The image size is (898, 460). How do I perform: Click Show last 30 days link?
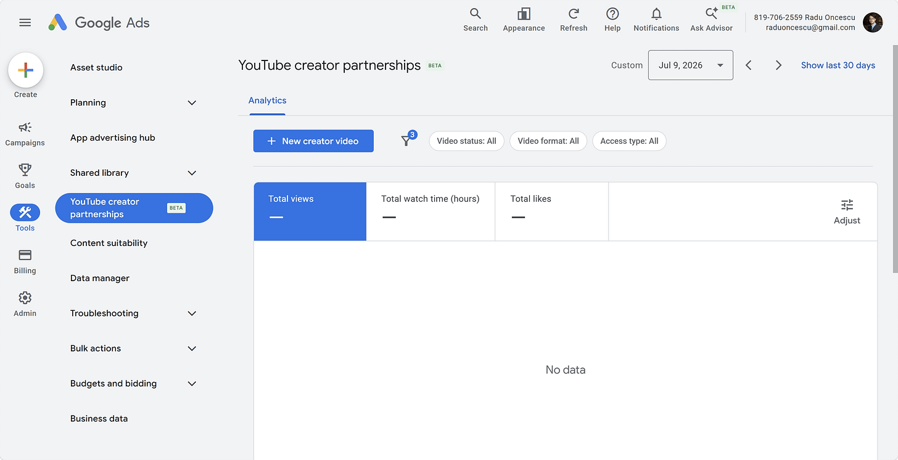pyautogui.click(x=838, y=65)
